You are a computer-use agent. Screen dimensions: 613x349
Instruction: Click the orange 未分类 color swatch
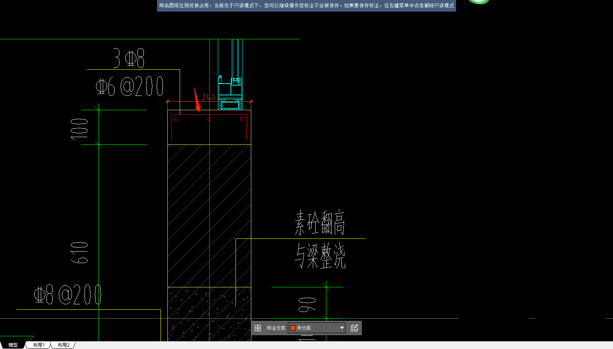click(293, 328)
